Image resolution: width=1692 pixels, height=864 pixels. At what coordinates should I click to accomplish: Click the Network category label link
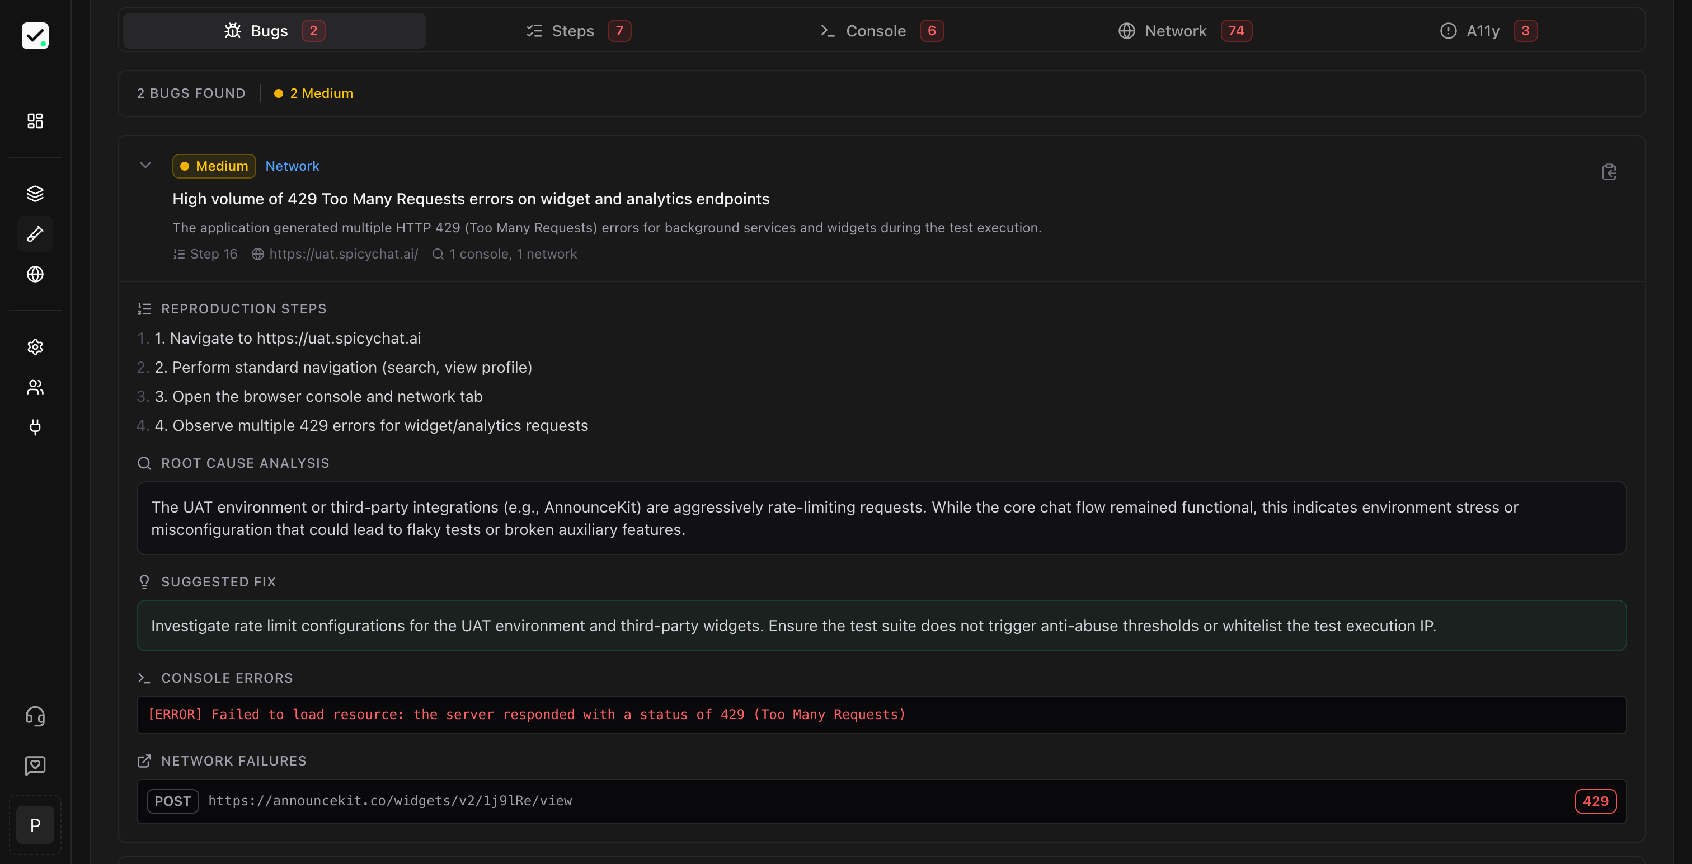tap(292, 166)
